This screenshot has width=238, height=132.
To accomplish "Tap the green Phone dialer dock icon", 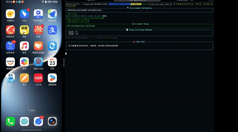I will (10, 121).
